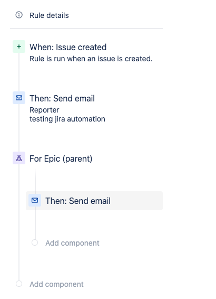Add component inside the Epic branch
Viewport: 216px width, 299px height.
point(72,243)
